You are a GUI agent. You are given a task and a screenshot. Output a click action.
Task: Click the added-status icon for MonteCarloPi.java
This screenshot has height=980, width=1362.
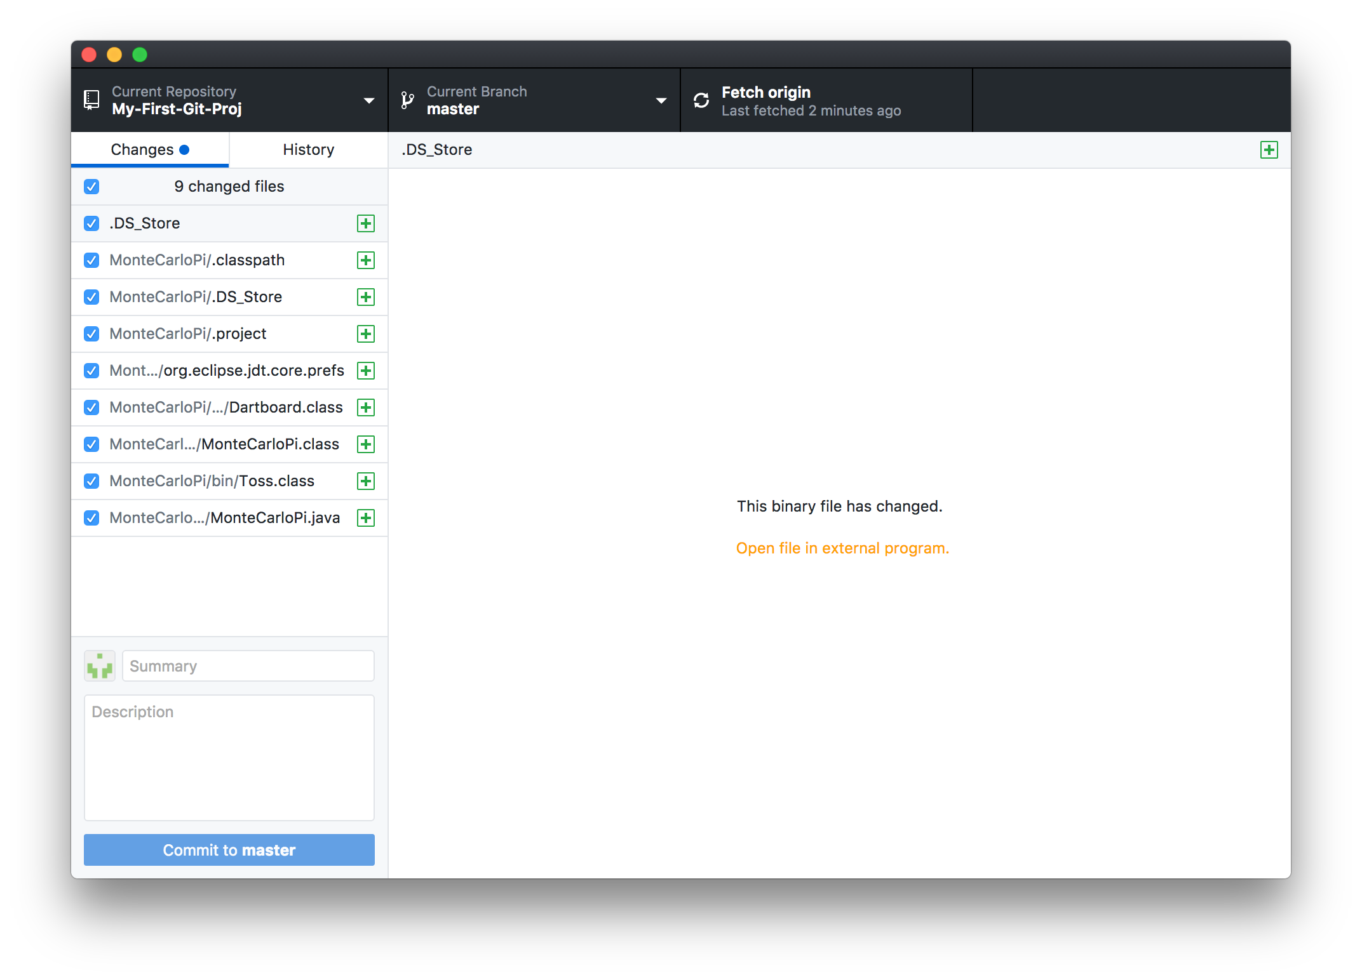click(366, 518)
